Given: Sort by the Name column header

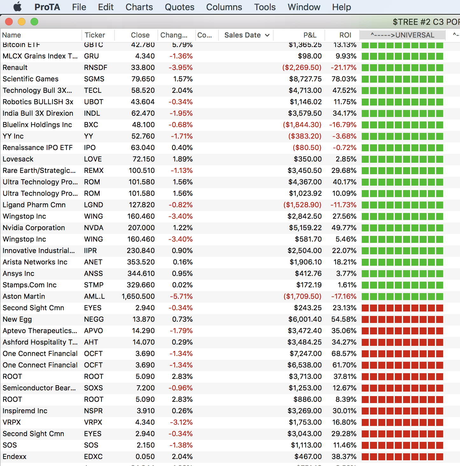Looking at the screenshot, I should (41, 35).
